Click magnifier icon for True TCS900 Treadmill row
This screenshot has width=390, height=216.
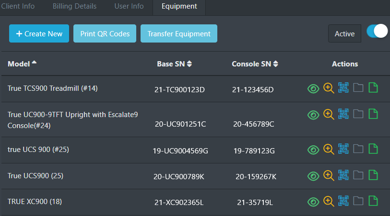coord(329,88)
